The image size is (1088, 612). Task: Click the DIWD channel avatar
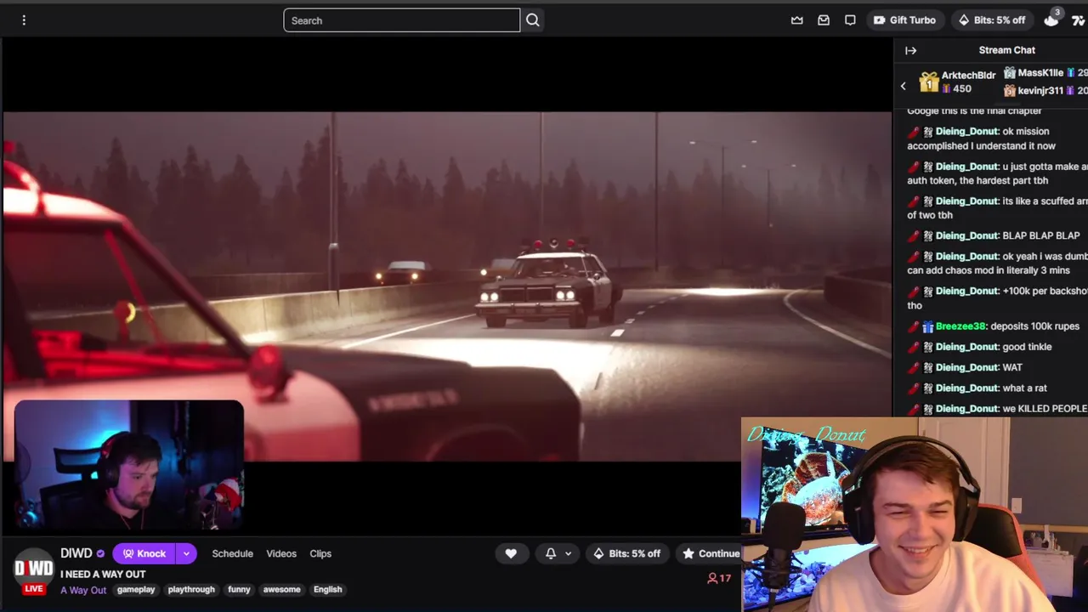pos(34,569)
